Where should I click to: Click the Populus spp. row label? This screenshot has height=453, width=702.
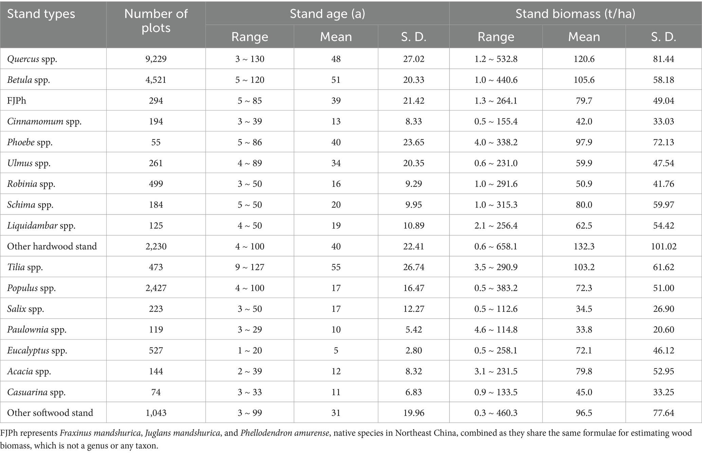pos(32,288)
